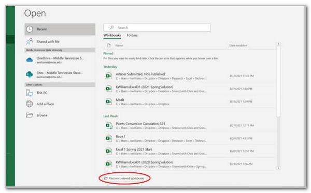Open Excel 1 Spring 2021 Start workbook
The image size is (311, 193).
click(189, 151)
